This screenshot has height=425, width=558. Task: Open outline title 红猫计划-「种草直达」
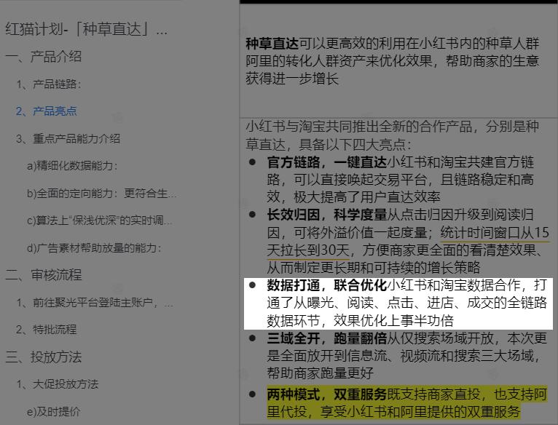86,29
